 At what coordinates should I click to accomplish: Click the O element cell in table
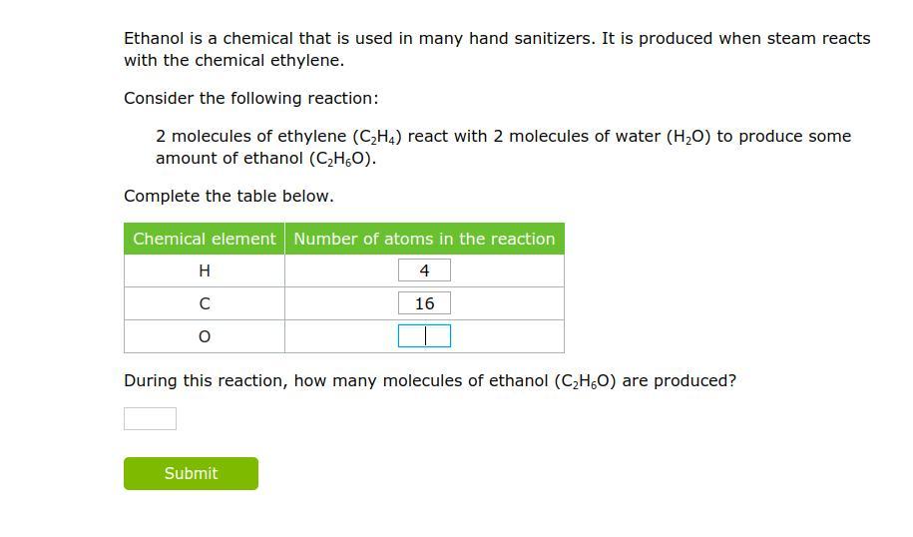click(x=205, y=336)
